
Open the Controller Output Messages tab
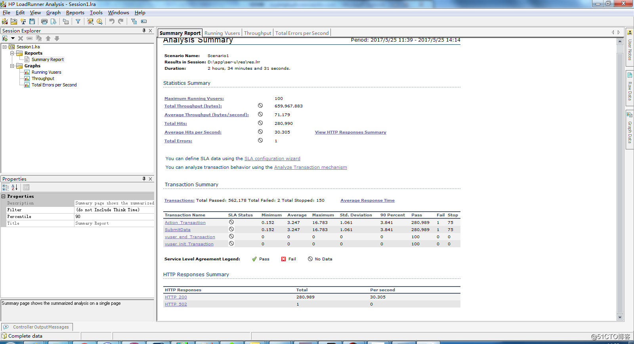click(37, 327)
